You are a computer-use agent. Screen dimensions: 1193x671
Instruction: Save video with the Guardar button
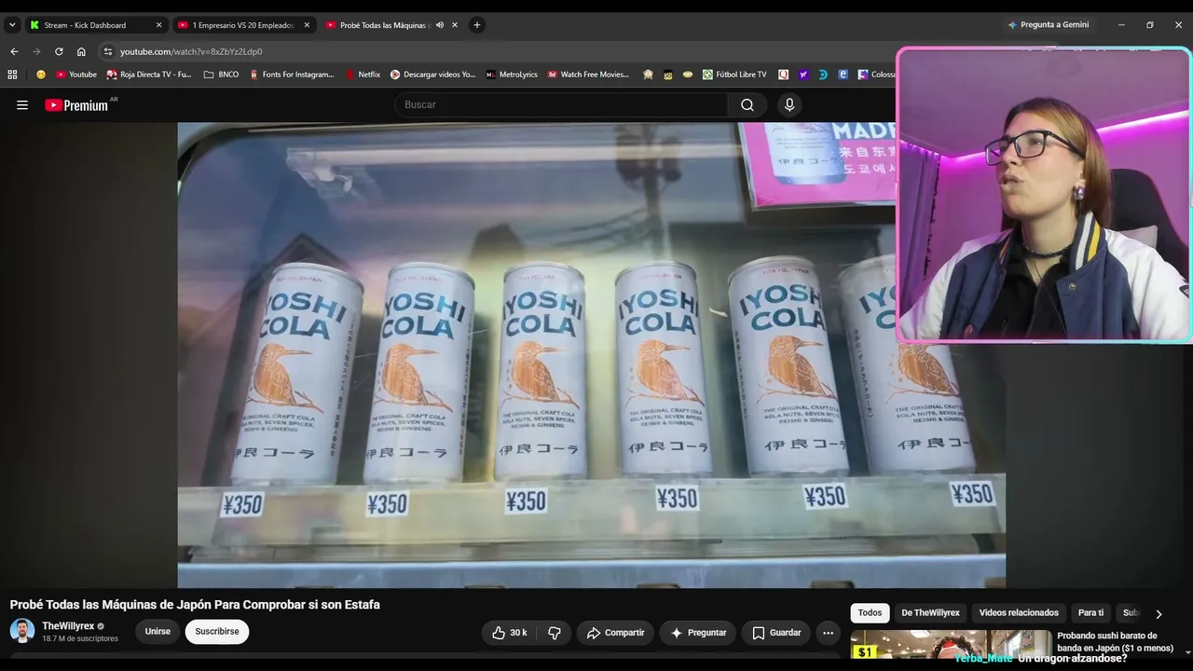pos(776,633)
